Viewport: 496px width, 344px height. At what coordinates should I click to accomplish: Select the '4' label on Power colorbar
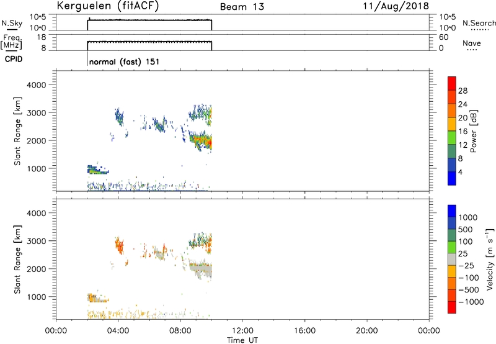click(460, 172)
